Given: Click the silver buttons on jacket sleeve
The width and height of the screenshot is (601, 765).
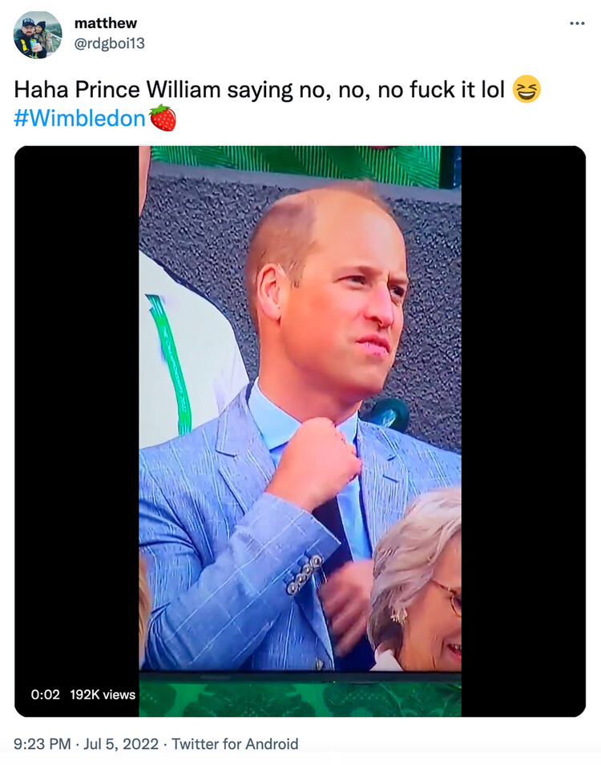Looking at the screenshot, I should coord(305,575).
